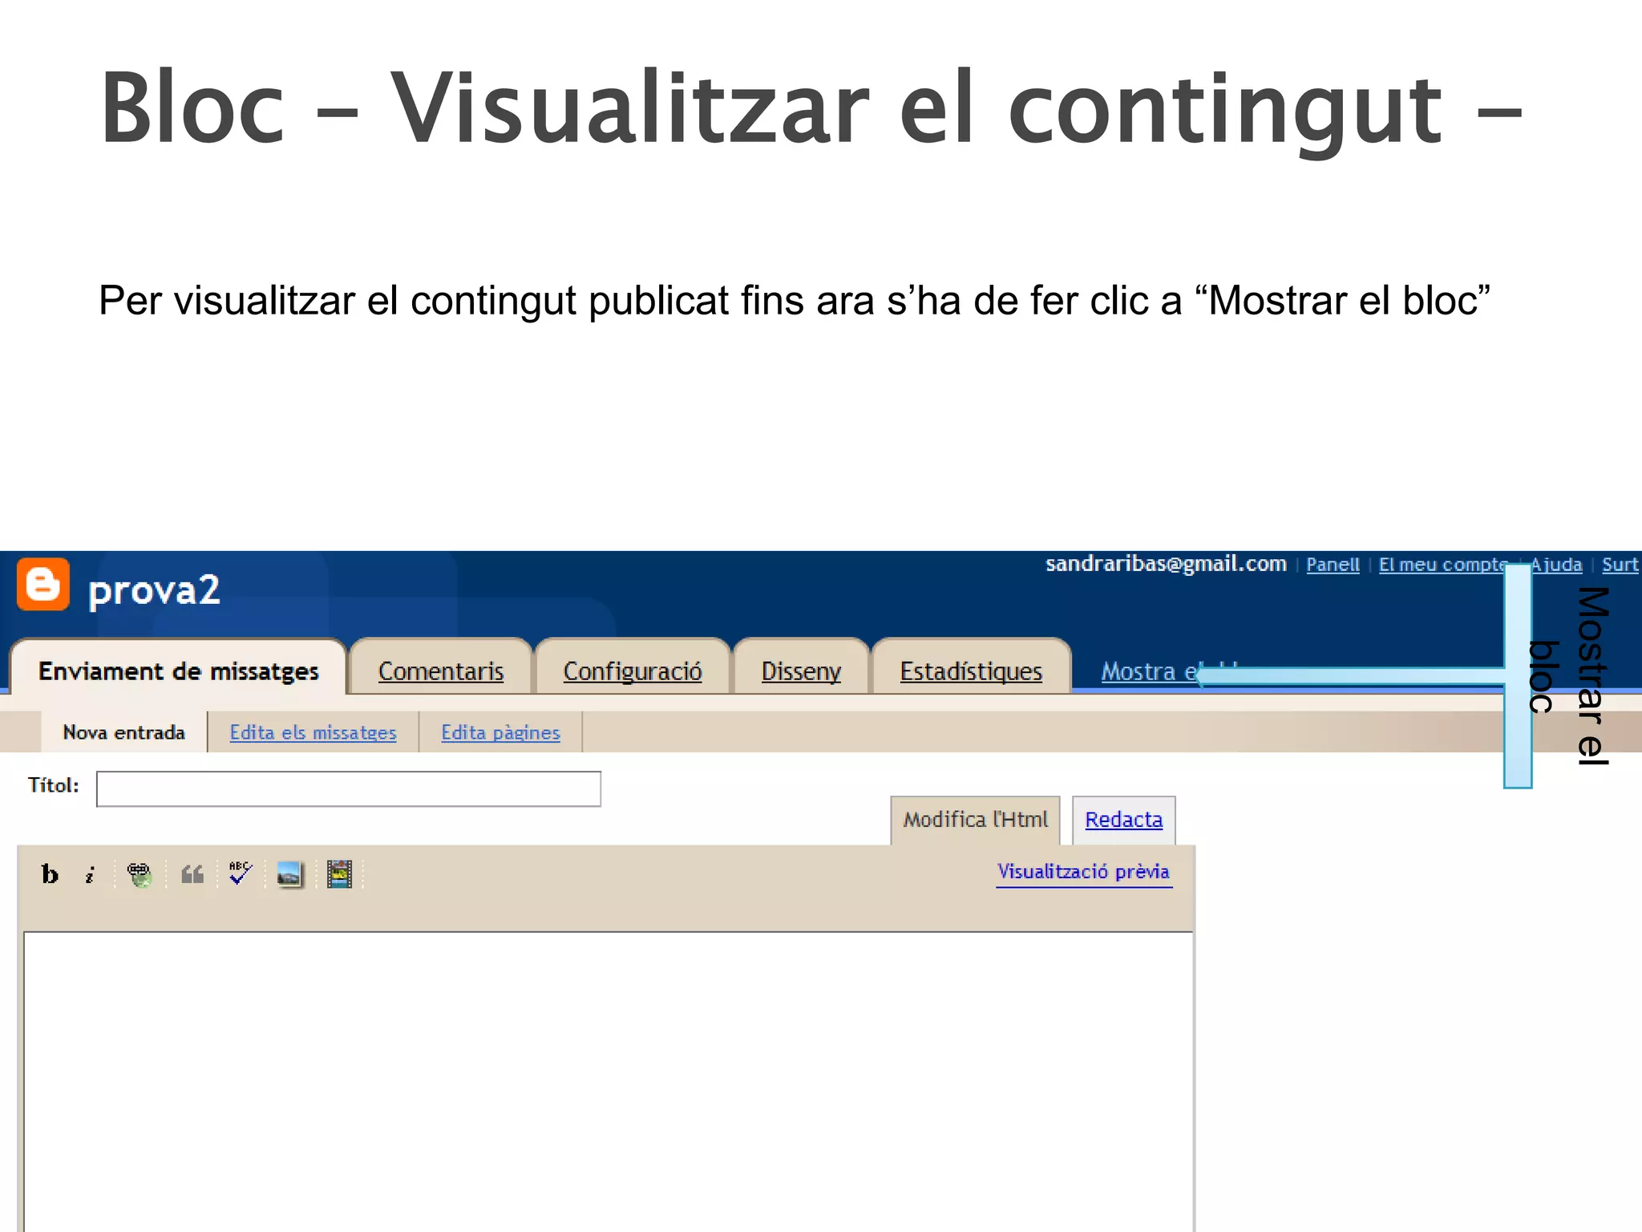1642x1232 pixels.
Task: Click the prova2 blog title
Action: (x=154, y=590)
